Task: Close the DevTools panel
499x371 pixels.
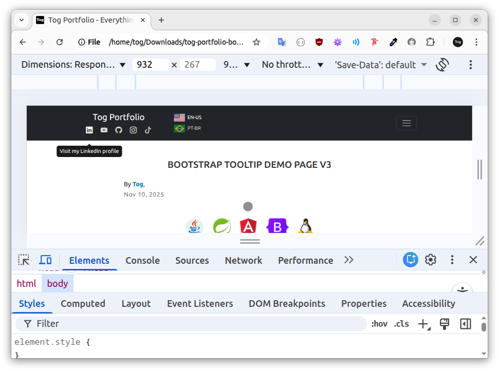Action: tap(473, 260)
